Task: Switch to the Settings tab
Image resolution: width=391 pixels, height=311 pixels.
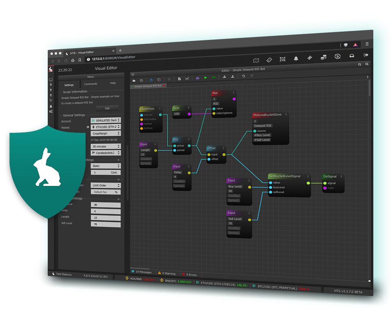Action: point(69,85)
